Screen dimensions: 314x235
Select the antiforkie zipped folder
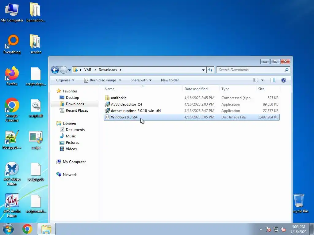click(x=191, y=98)
